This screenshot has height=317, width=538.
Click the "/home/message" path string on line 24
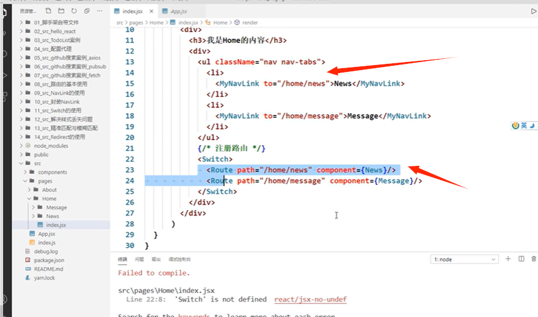click(x=292, y=181)
